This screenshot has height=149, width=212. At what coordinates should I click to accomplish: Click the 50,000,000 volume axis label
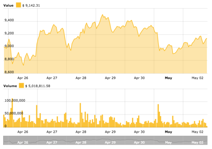[14, 113]
